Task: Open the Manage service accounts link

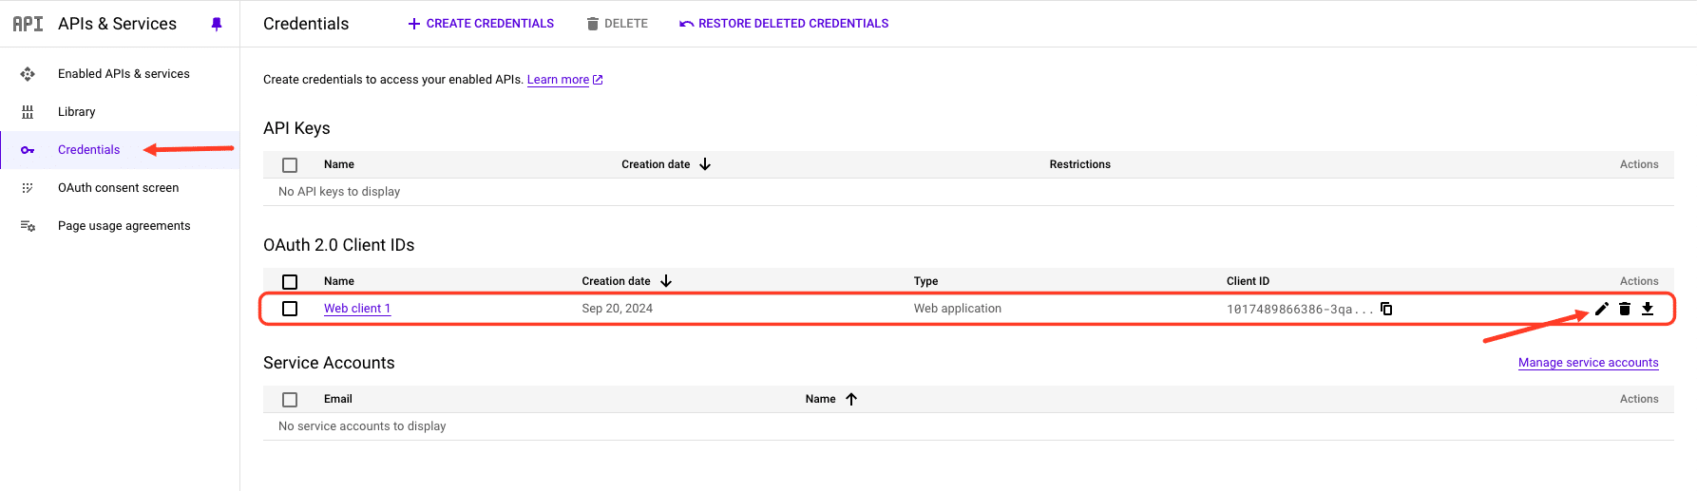Action: 1588,363
